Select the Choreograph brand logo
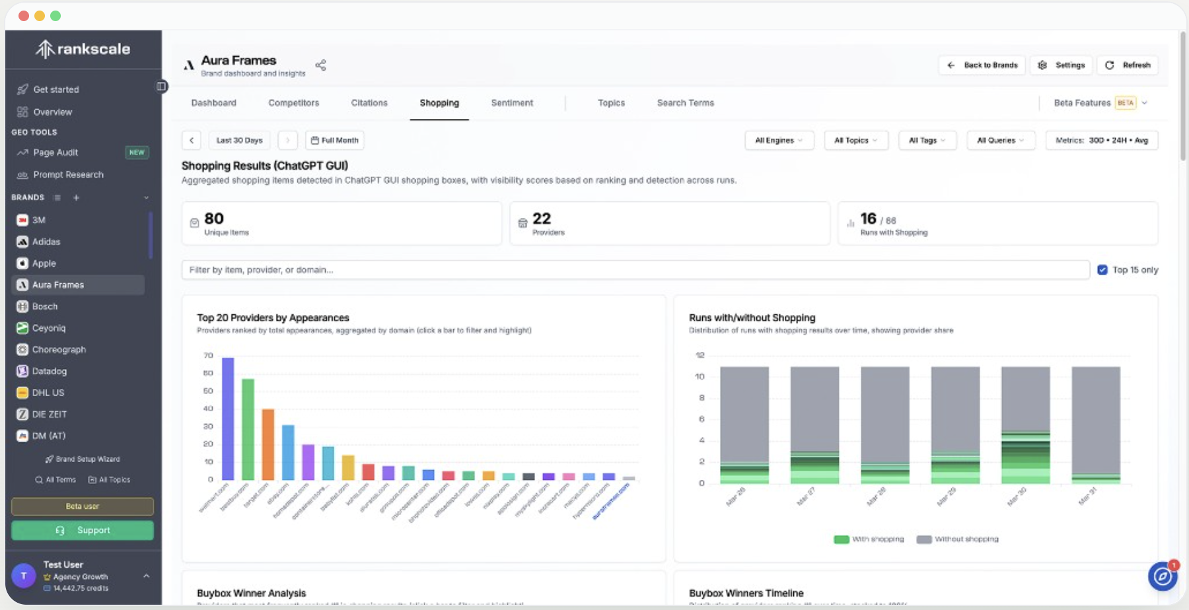Screen dimensions: 1189x610 (x=22, y=350)
